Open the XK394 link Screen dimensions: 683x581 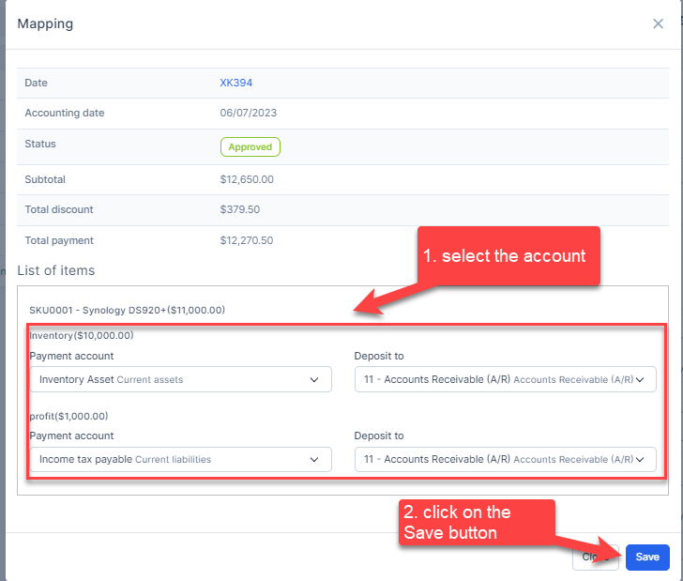tap(235, 83)
